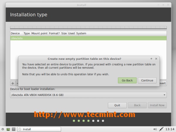This screenshot has height=132, width=176.
Task: Select the /dev/sda device row
Action: (88, 38)
